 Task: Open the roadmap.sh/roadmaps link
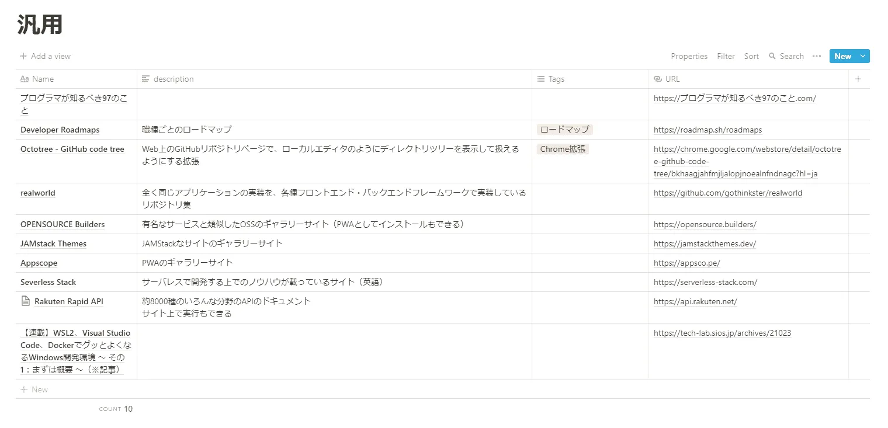(x=707, y=130)
